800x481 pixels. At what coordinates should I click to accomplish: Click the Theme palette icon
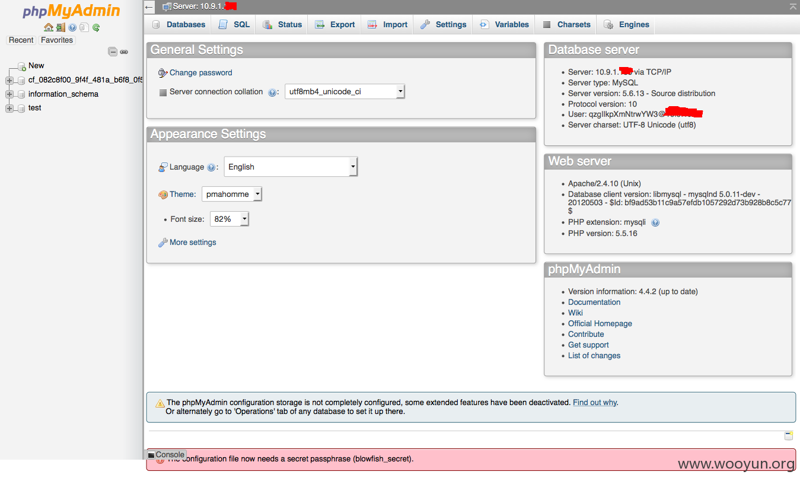(x=163, y=195)
